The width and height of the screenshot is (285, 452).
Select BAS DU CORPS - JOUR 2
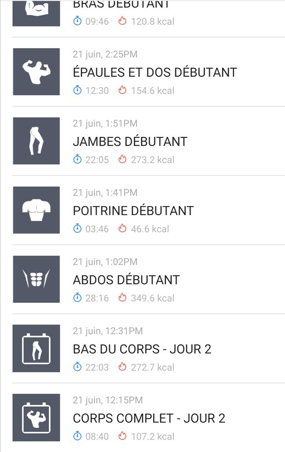[x=142, y=349]
